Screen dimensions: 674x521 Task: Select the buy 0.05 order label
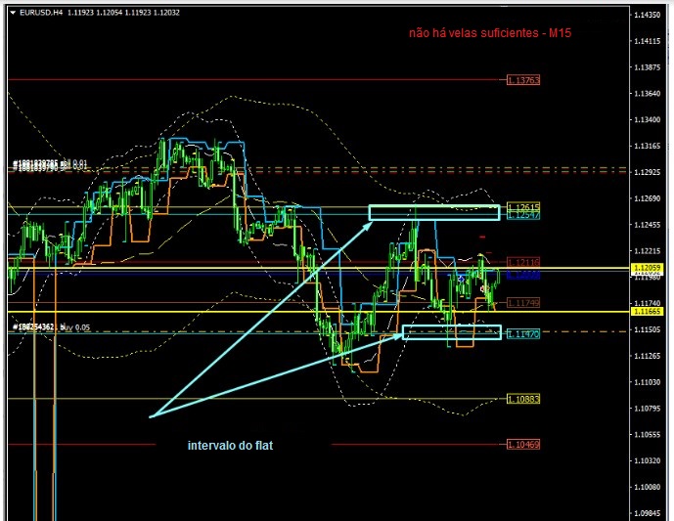(47, 327)
